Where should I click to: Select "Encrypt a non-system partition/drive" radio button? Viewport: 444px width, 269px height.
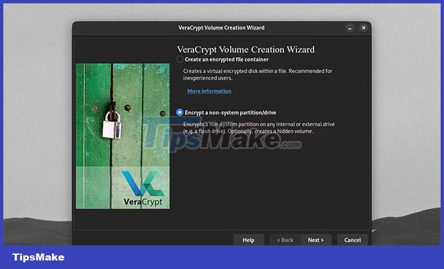point(180,112)
